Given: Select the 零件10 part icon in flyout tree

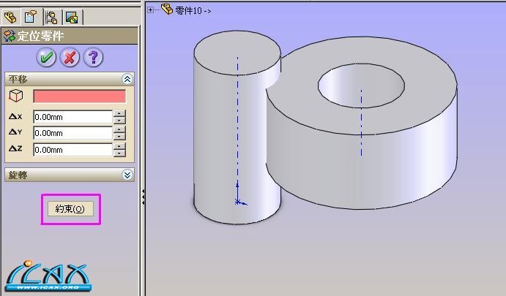Looking at the screenshot, I should (167, 9).
